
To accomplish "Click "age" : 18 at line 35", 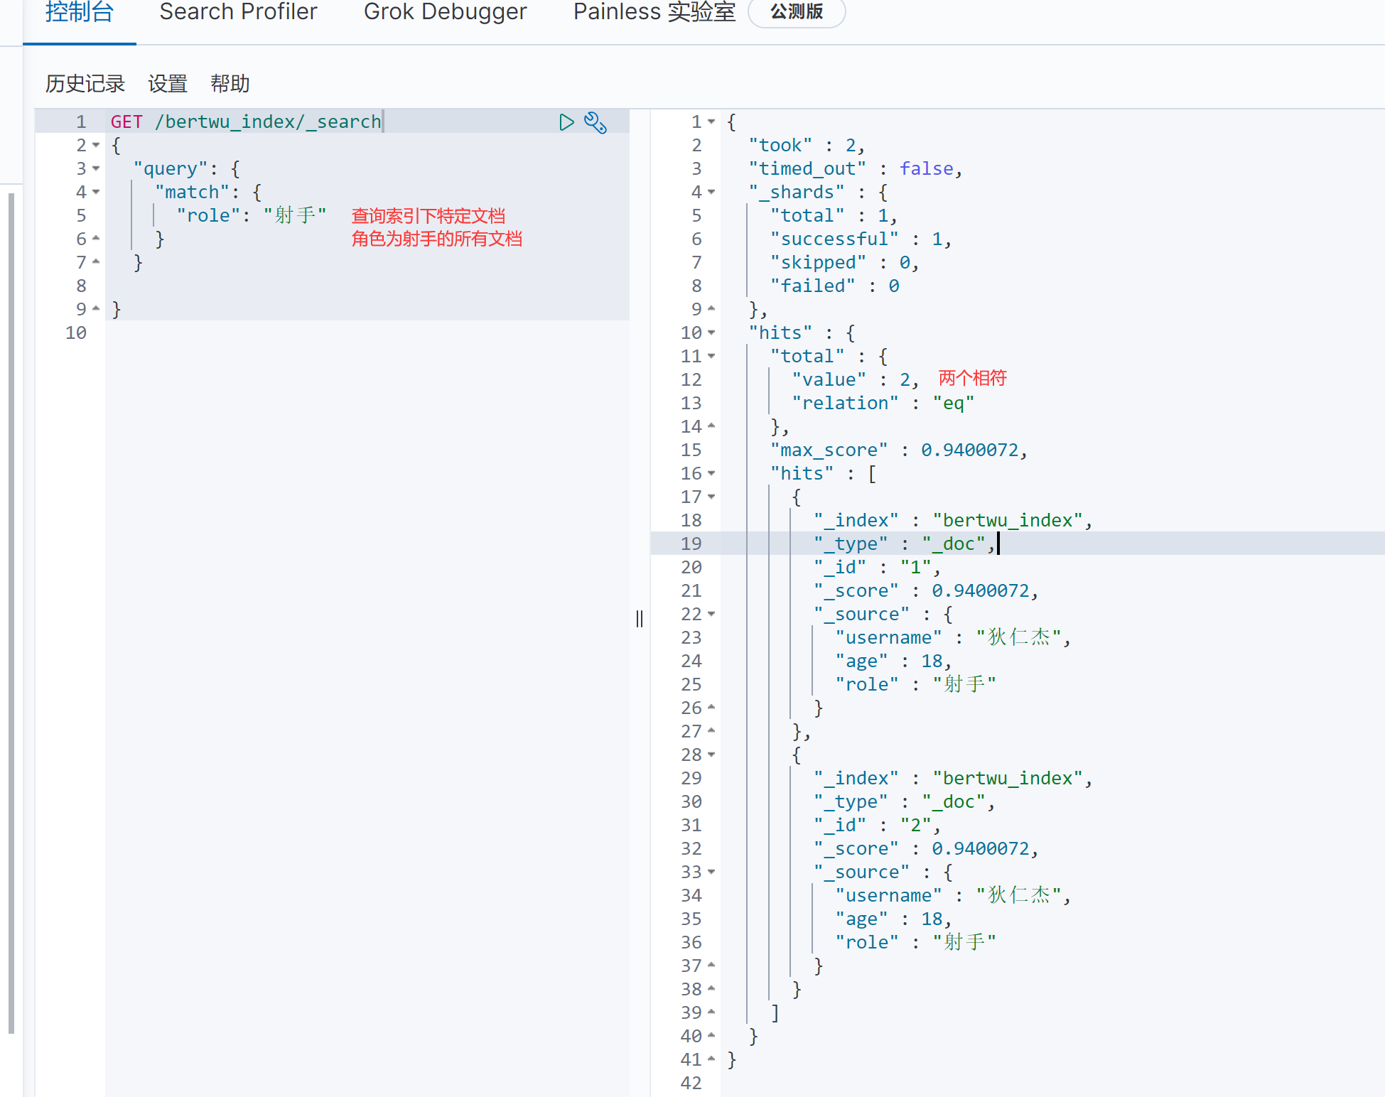I will click(x=893, y=919).
